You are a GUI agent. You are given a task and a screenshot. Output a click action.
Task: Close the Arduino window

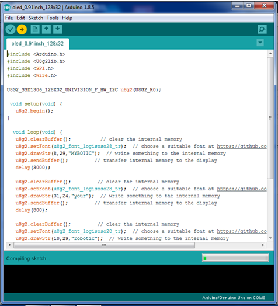coord(265,6)
